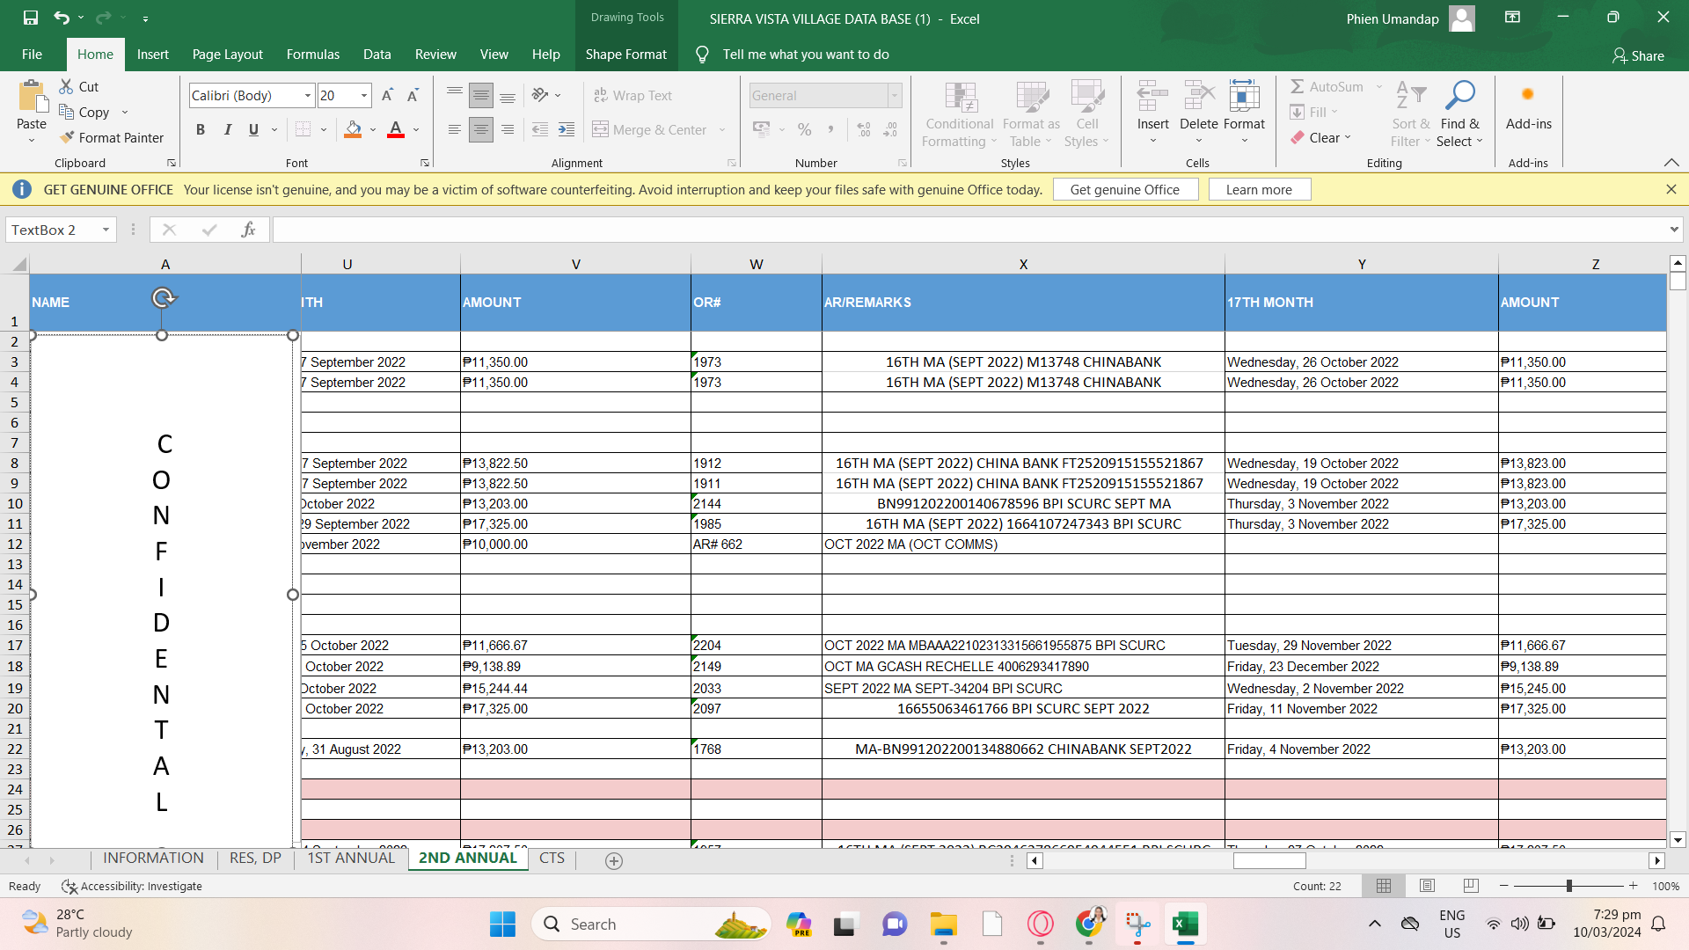Screen dimensions: 1689x950
Task: Open the File menu
Action: [x=32, y=55]
